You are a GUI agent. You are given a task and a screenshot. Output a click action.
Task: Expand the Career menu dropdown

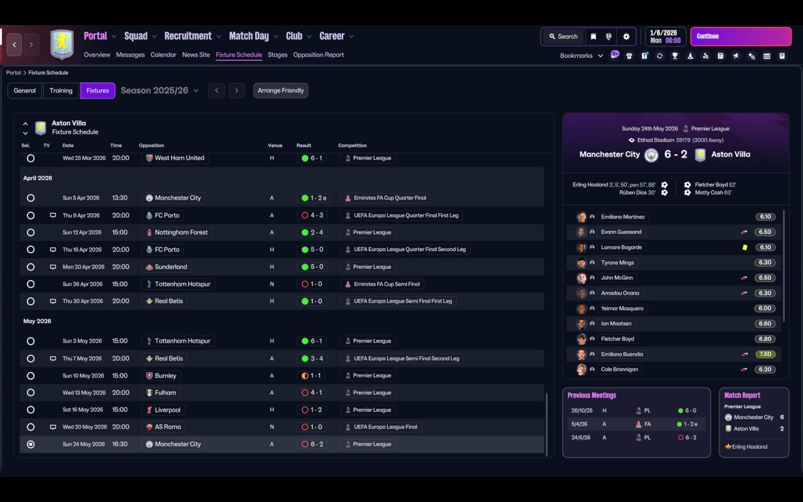tap(351, 36)
